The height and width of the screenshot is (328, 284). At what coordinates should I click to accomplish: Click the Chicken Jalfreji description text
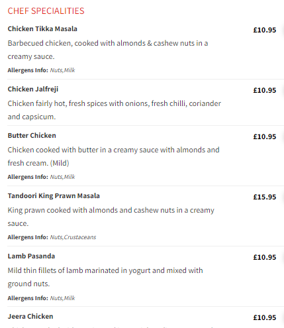pos(115,110)
